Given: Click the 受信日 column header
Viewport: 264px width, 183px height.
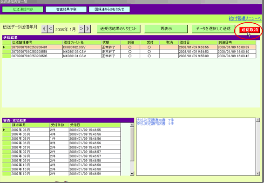Looking at the screenshot, I should click(x=95, y=125).
